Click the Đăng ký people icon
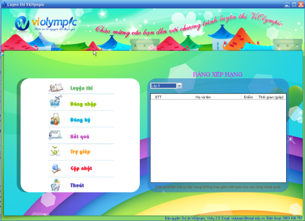The image size is (305, 221). 54,119
